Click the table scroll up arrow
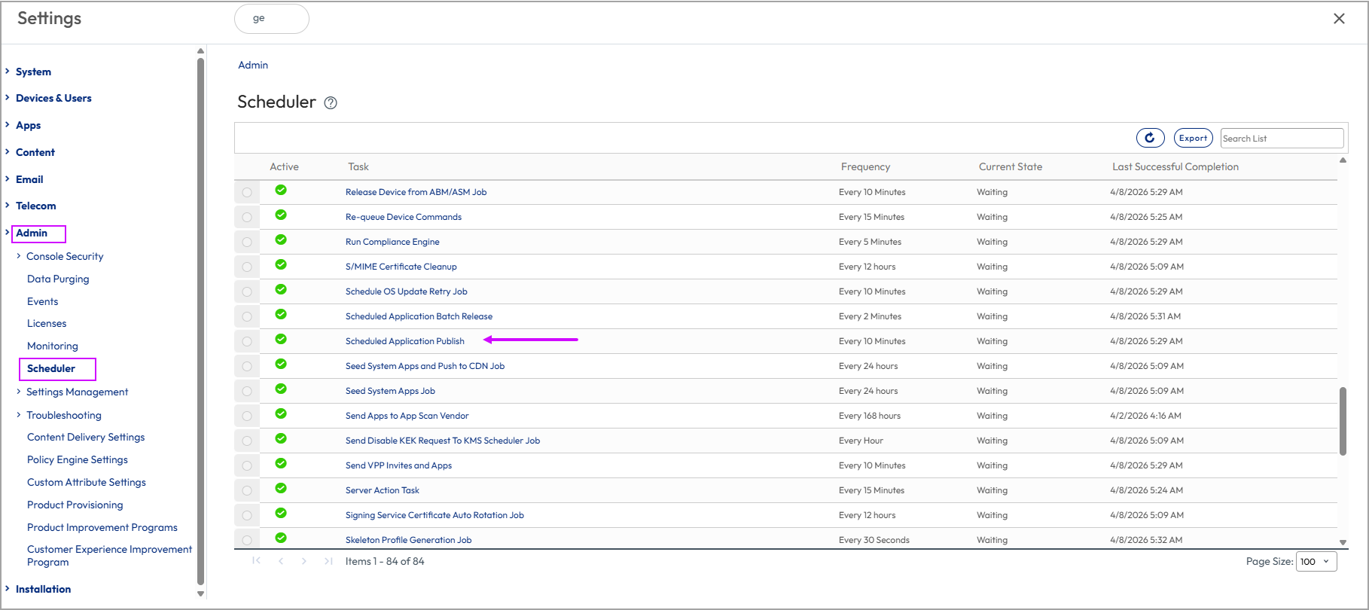The image size is (1369, 610). 1343,160
